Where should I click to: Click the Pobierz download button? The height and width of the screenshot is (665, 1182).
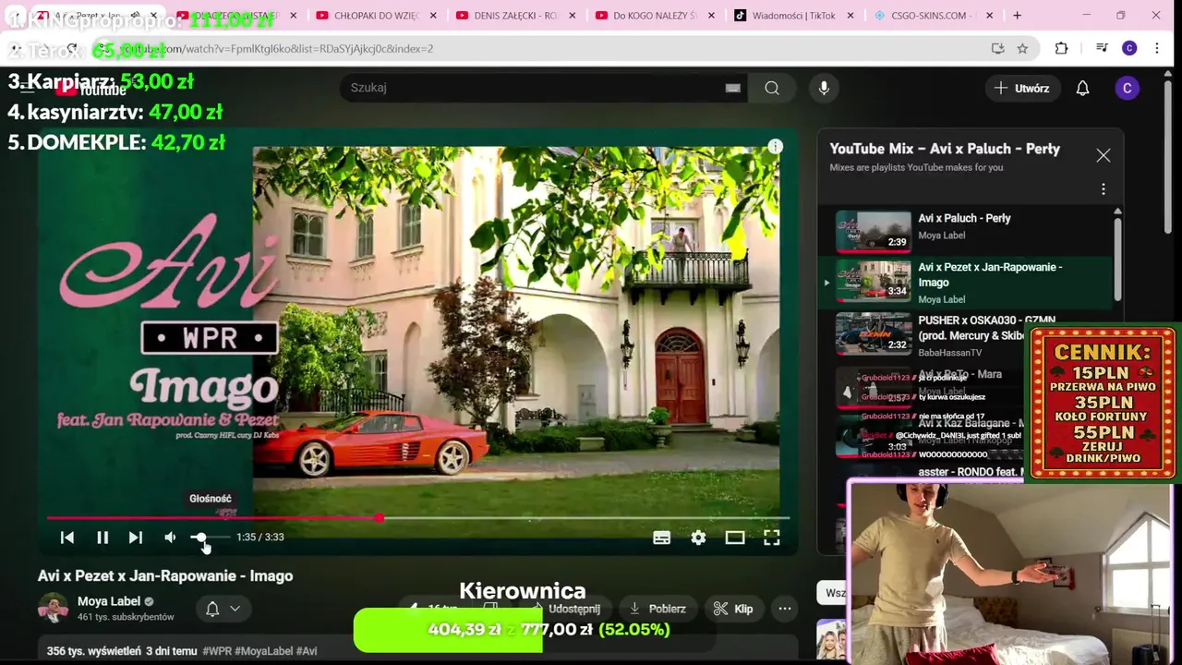tap(657, 609)
